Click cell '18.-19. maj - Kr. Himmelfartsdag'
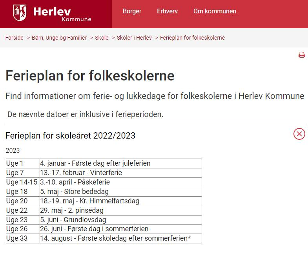This screenshot has width=308, height=274. click(x=121, y=201)
